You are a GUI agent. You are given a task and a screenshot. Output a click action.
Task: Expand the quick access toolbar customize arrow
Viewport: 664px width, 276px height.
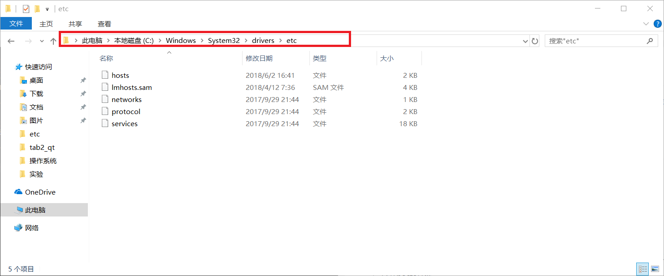47,8
